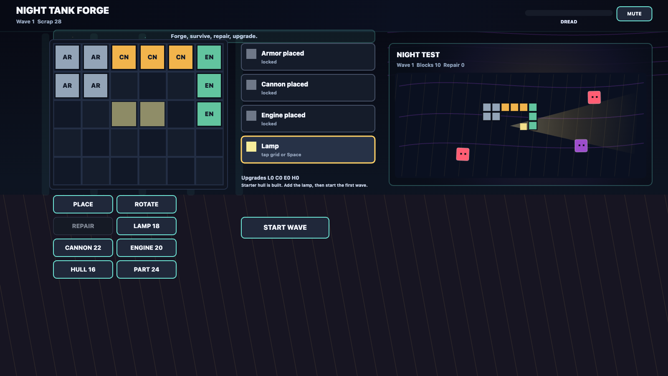Select the Cannon placed card
This screenshot has width=668, height=376.
[308, 88]
